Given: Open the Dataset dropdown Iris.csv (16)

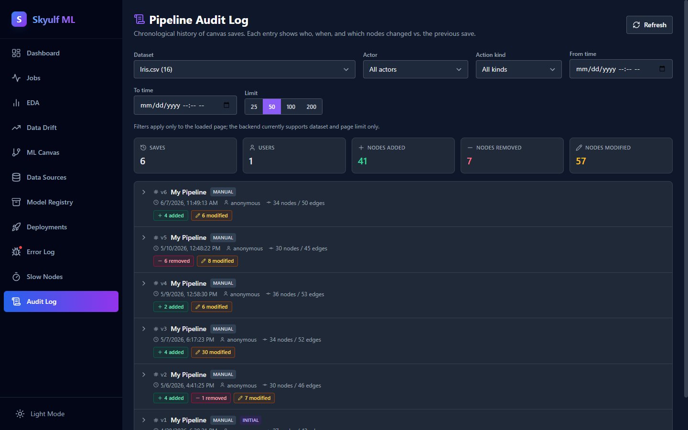Looking at the screenshot, I should coord(245,69).
